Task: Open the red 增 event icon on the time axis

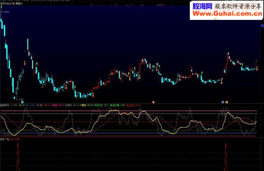Action: tap(153, 102)
